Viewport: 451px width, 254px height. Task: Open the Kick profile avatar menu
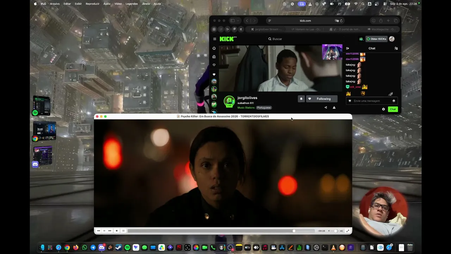pos(392,39)
